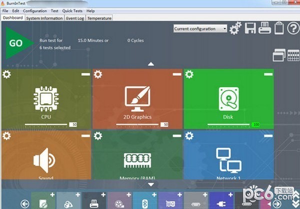Open test preferences via double-gear icon

[235, 28]
